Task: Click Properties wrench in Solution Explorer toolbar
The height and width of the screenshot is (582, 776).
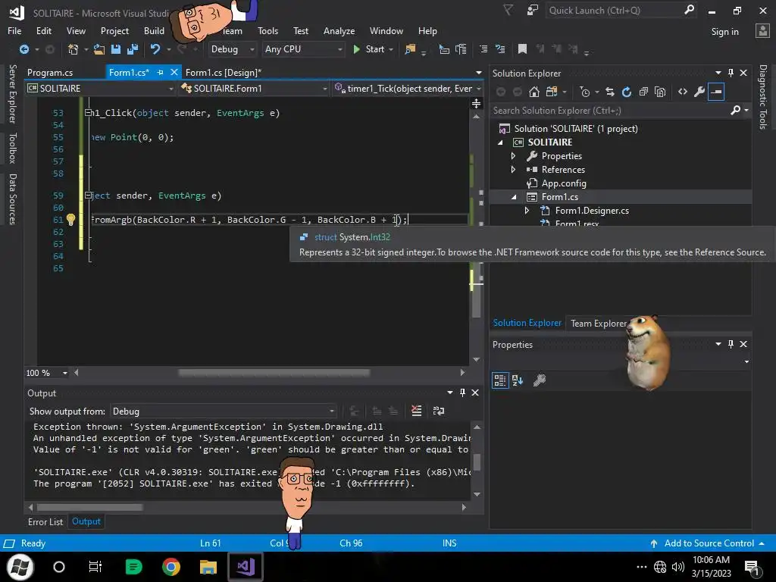Action: pos(699,92)
